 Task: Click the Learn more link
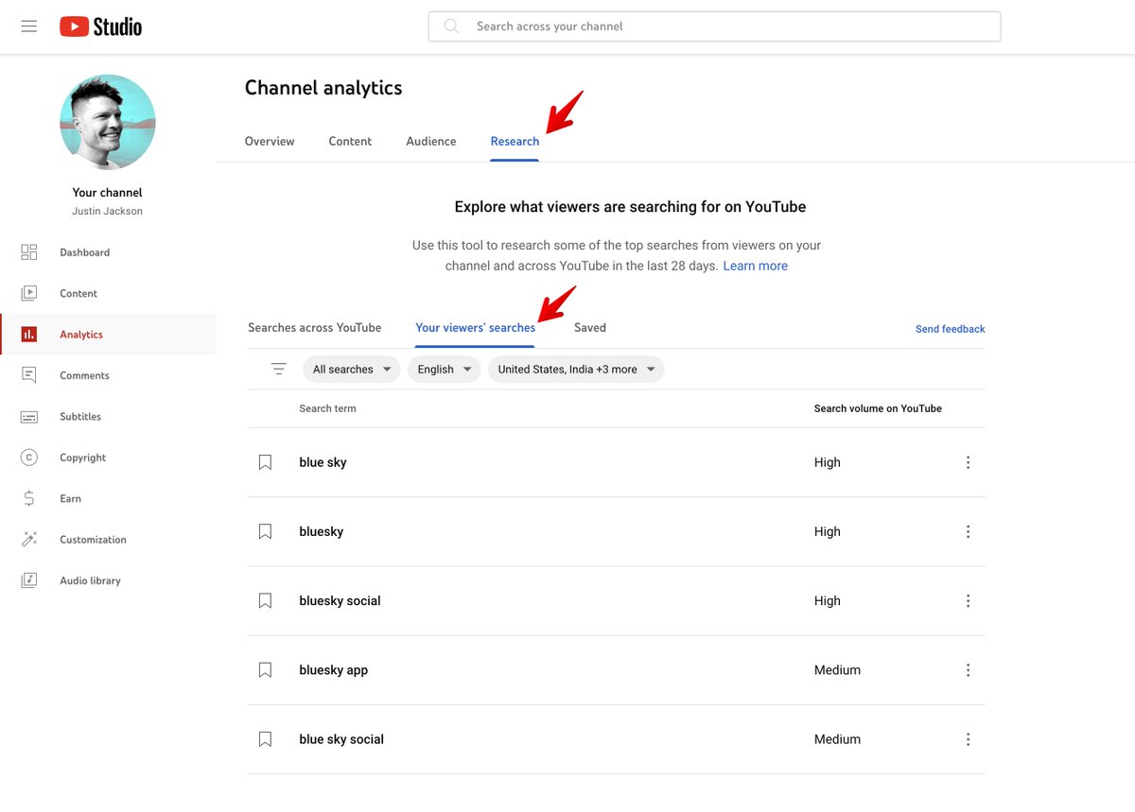coord(755,267)
